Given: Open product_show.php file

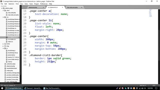Looking at the screenshot, I should 12,79.
